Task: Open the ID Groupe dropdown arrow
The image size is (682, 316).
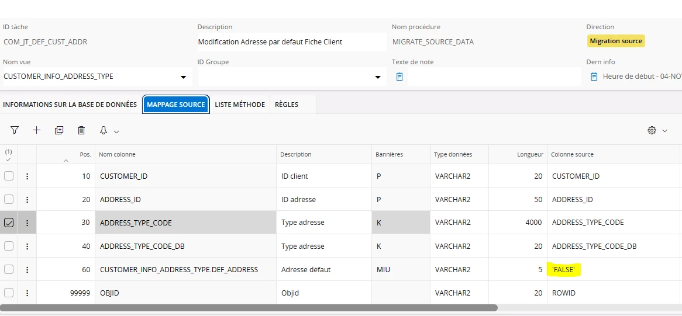Action: pos(377,77)
